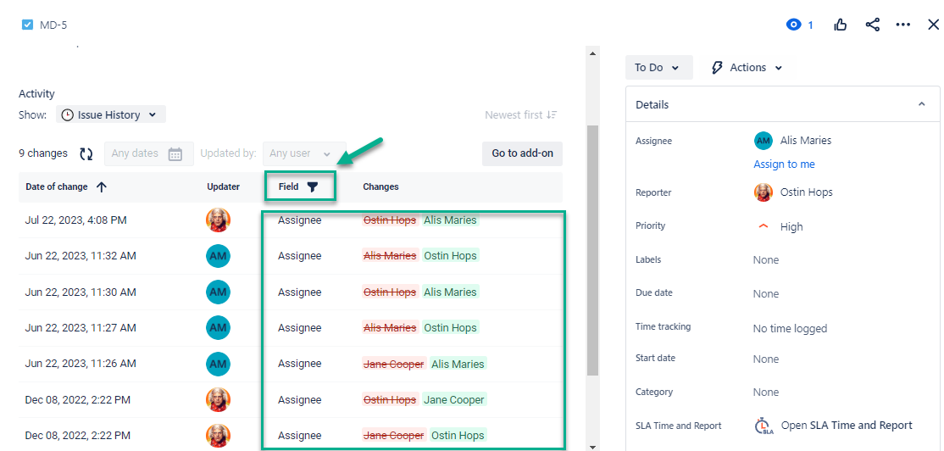Click the 9 changes counter text
944x451 pixels.
pyautogui.click(x=42, y=153)
